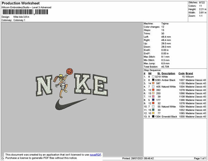Screen dimensions: 208x161
Task: Select the red swatch in stop row 5
Action: point(153,90)
